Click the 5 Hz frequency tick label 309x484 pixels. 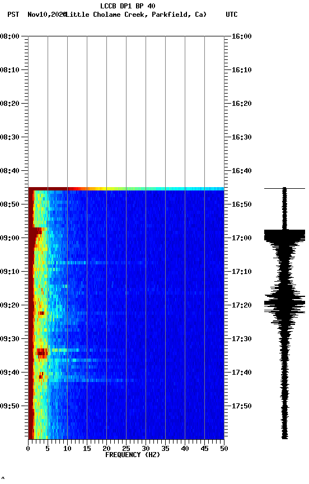pos(48,449)
